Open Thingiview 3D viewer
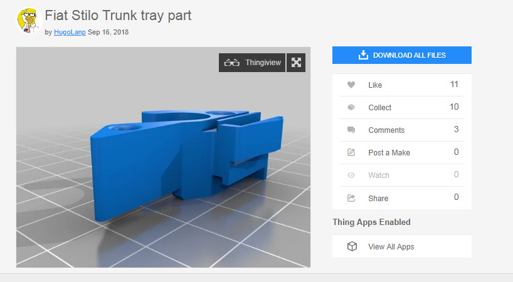The image size is (513, 282). pyautogui.click(x=252, y=63)
